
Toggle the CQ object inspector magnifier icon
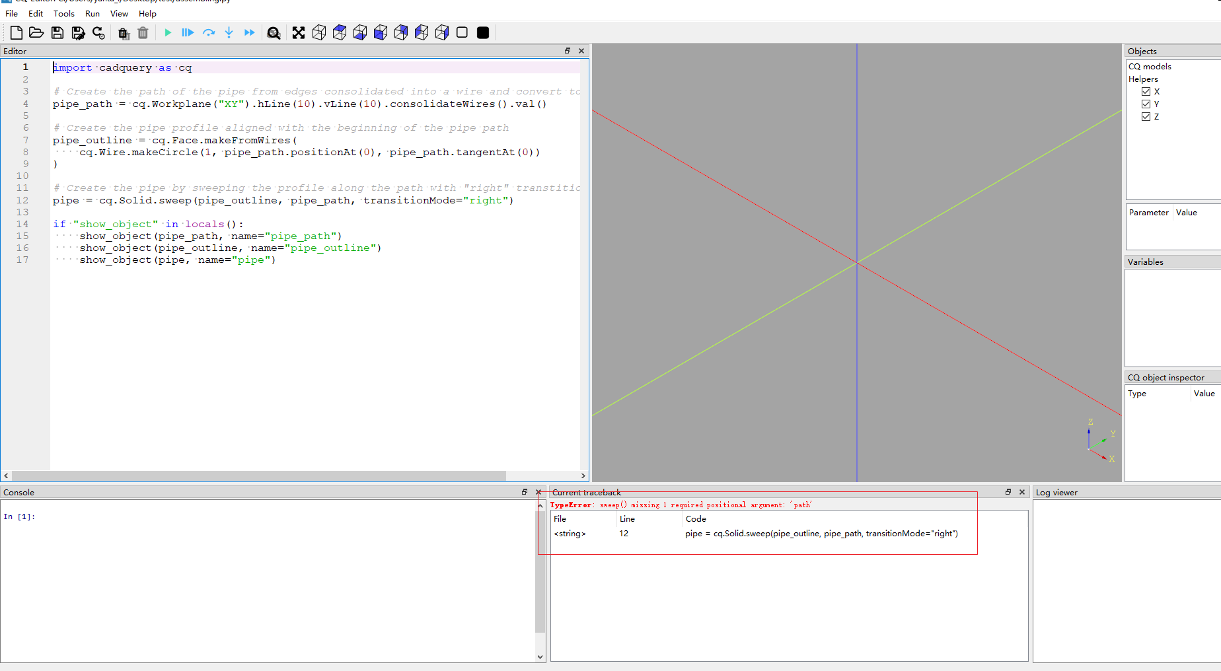[274, 32]
